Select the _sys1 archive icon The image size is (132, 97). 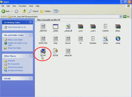point(81,26)
